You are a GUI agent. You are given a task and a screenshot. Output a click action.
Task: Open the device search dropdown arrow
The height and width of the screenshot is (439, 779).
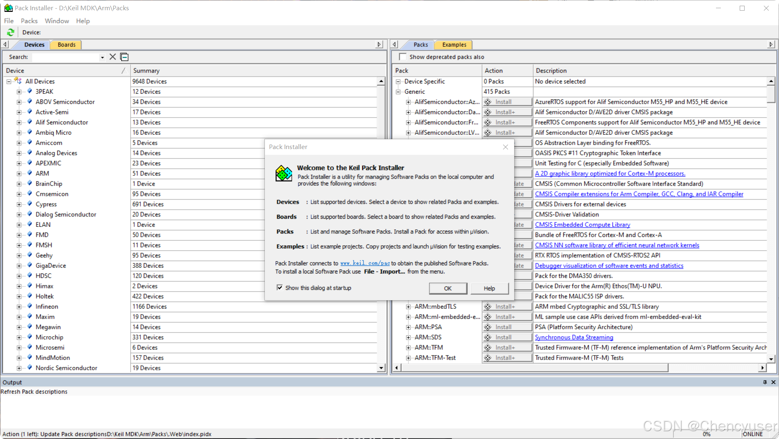pyautogui.click(x=102, y=57)
